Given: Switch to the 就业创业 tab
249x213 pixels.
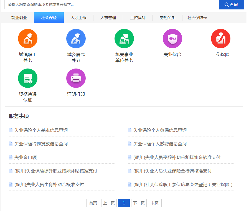Looking at the screenshot, I should 19,18.
